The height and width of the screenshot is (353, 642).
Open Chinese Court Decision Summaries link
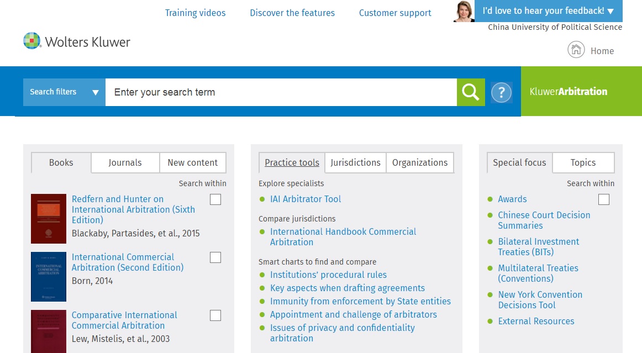click(x=544, y=220)
